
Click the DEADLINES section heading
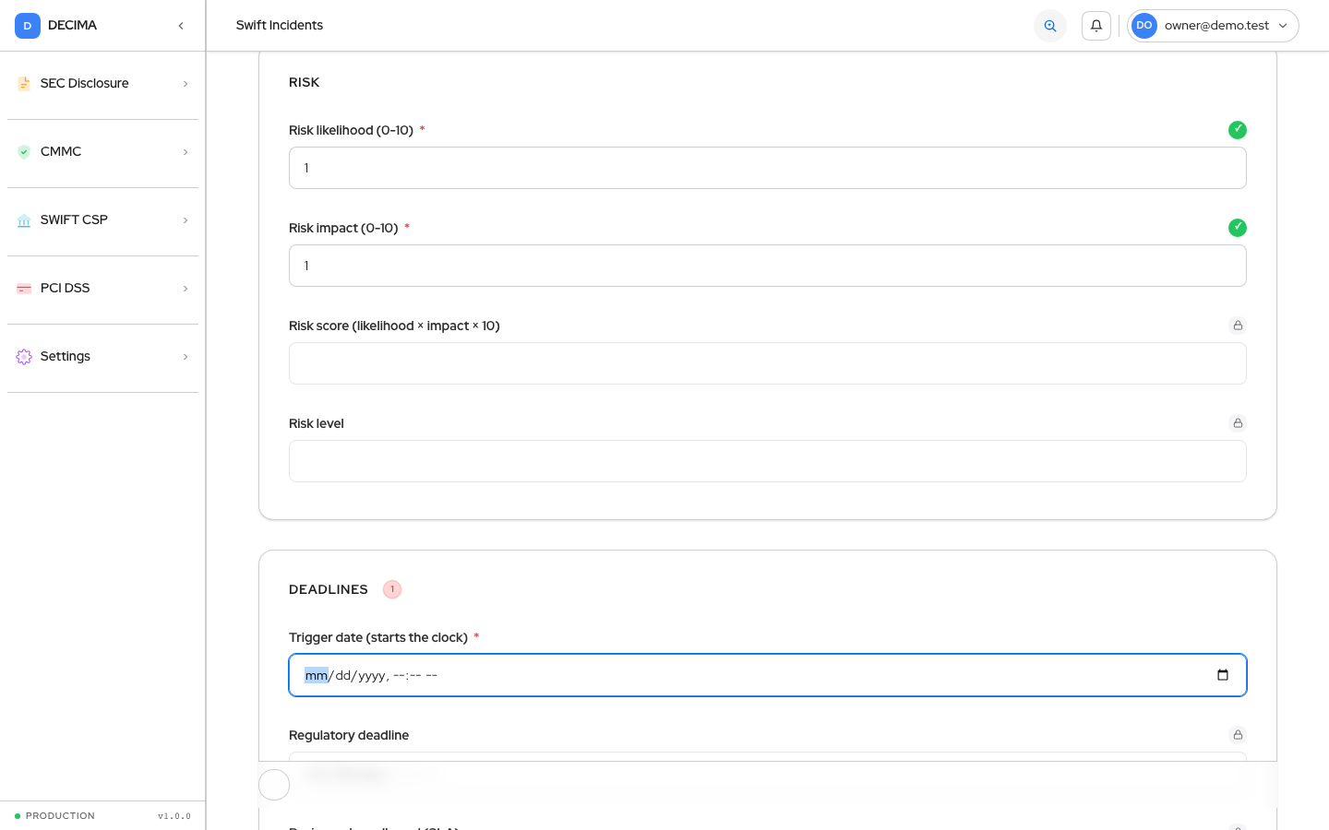pyautogui.click(x=329, y=589)
